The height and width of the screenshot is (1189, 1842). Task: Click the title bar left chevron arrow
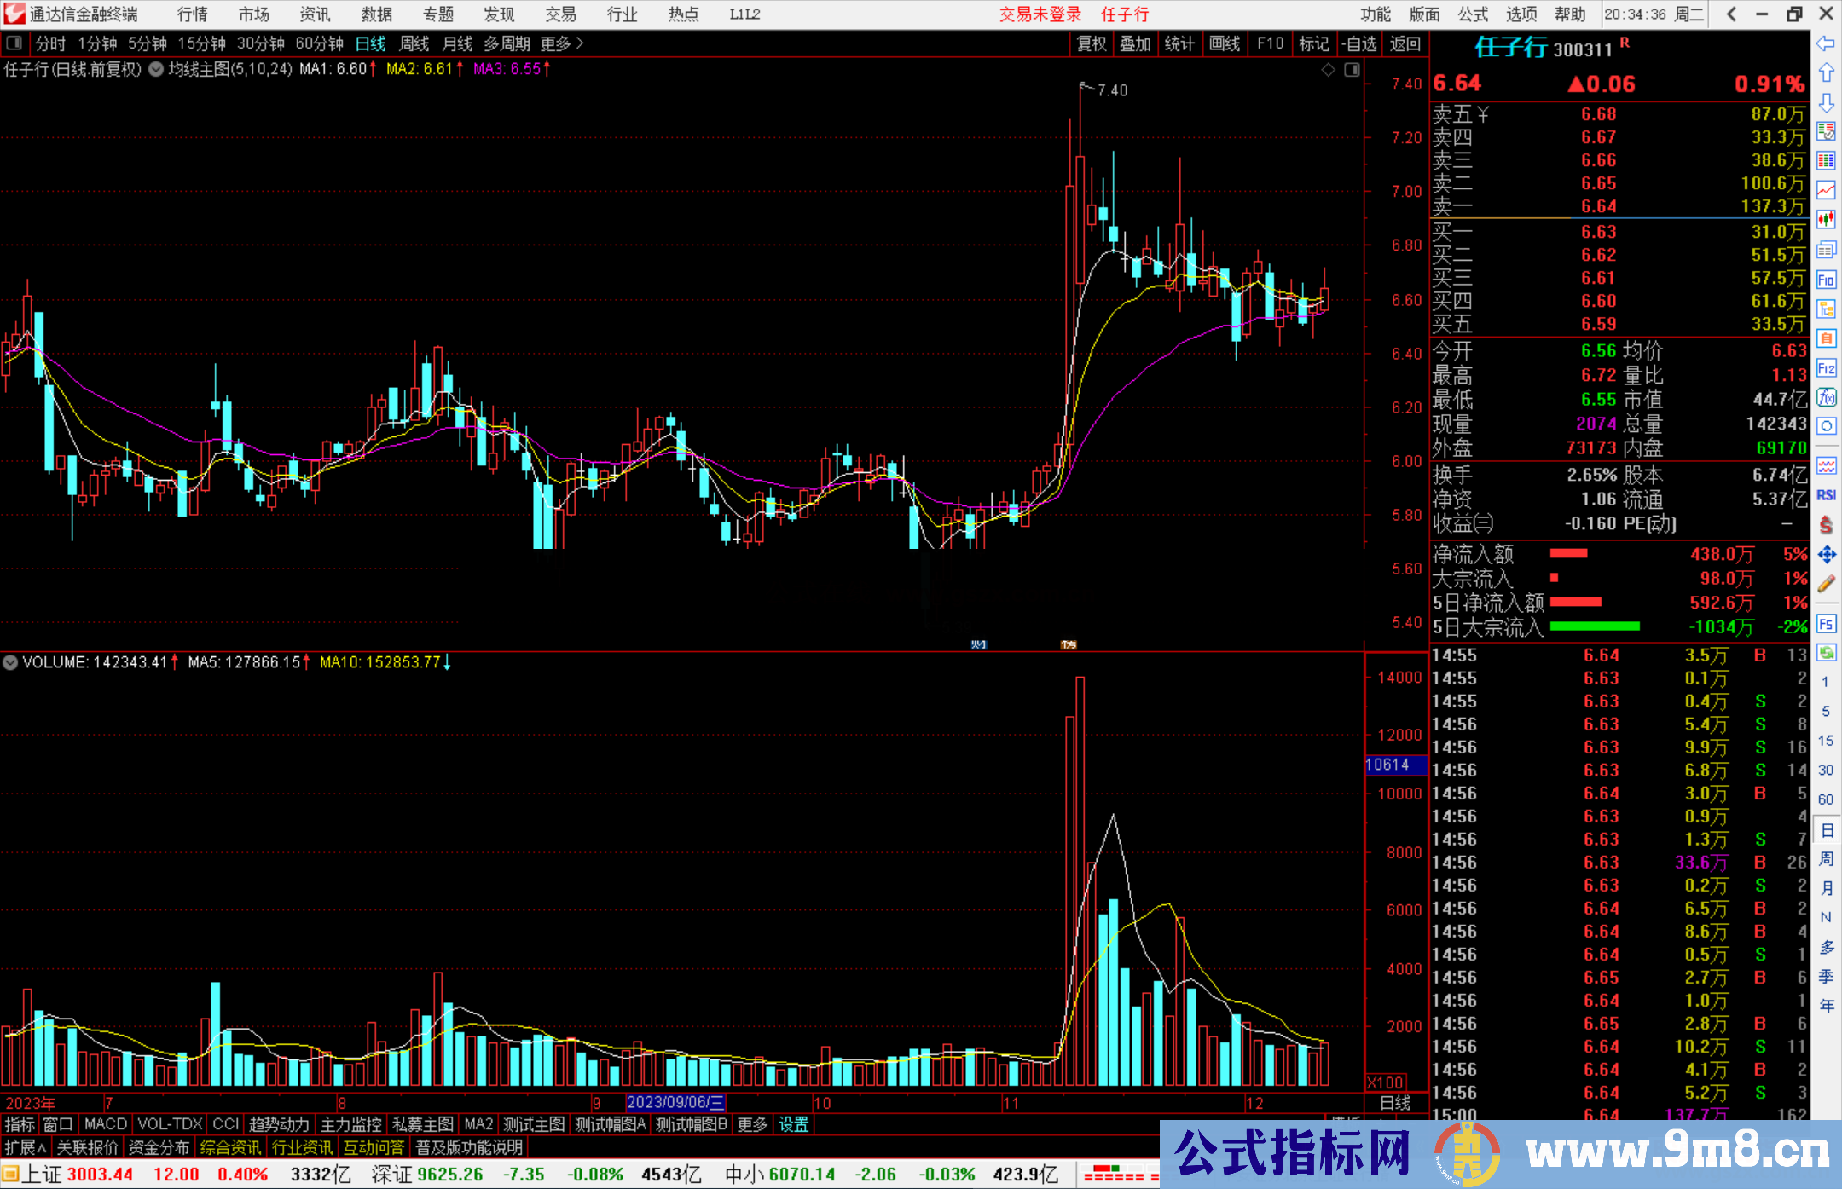tap(1731, 14)
